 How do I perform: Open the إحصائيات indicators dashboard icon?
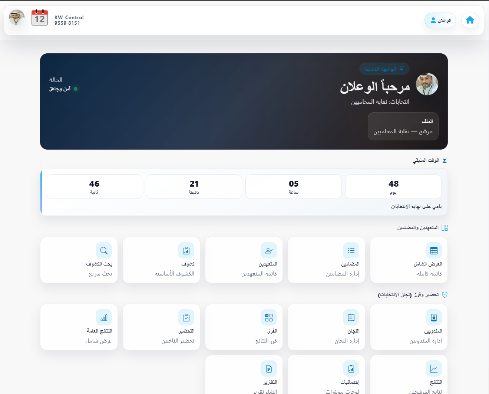coord(351,368)
